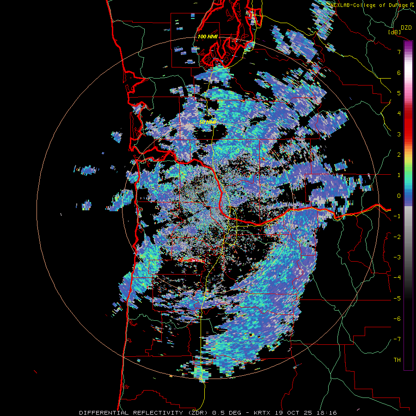Screen dimensions: 416x416
Task: Click the "4" value on the scale
Action: pos(399,114)
